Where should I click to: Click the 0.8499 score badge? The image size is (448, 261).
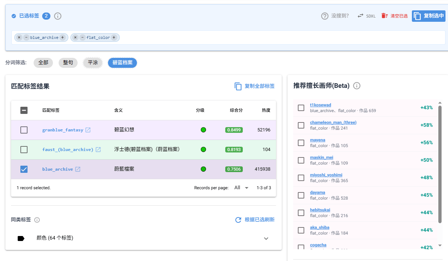pyautogui.click(x=234, y=130)
